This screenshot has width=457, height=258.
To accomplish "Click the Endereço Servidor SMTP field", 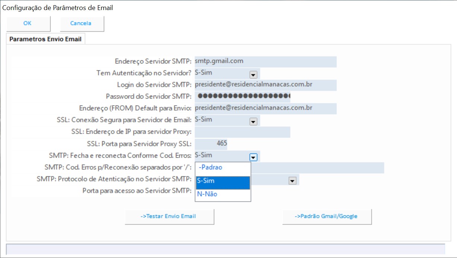I will pyautogui.click(x=265, y=62).
